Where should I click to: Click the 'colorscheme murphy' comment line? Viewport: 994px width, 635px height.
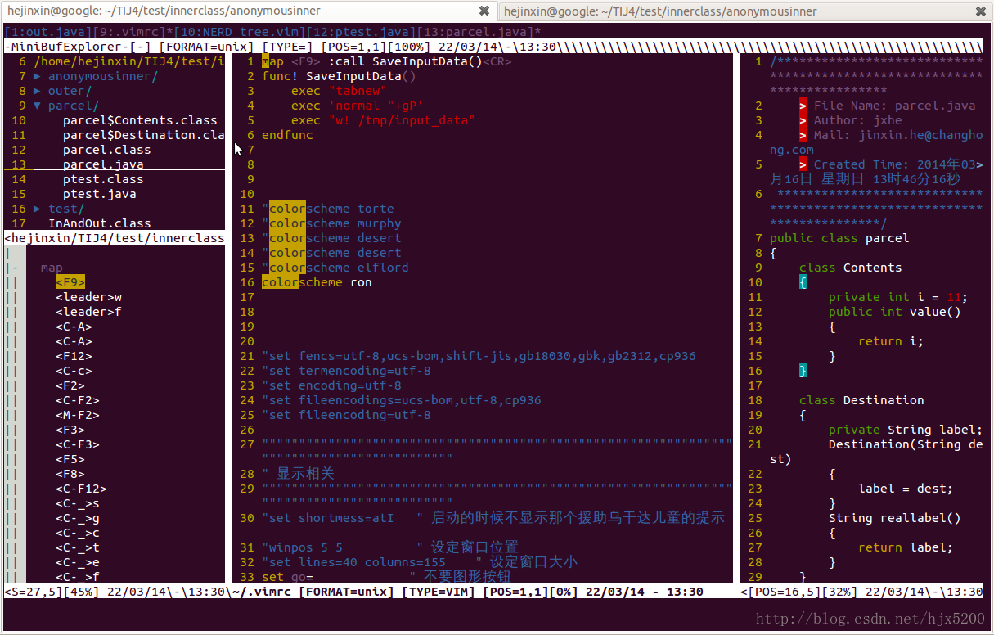[x=331, y=223]
